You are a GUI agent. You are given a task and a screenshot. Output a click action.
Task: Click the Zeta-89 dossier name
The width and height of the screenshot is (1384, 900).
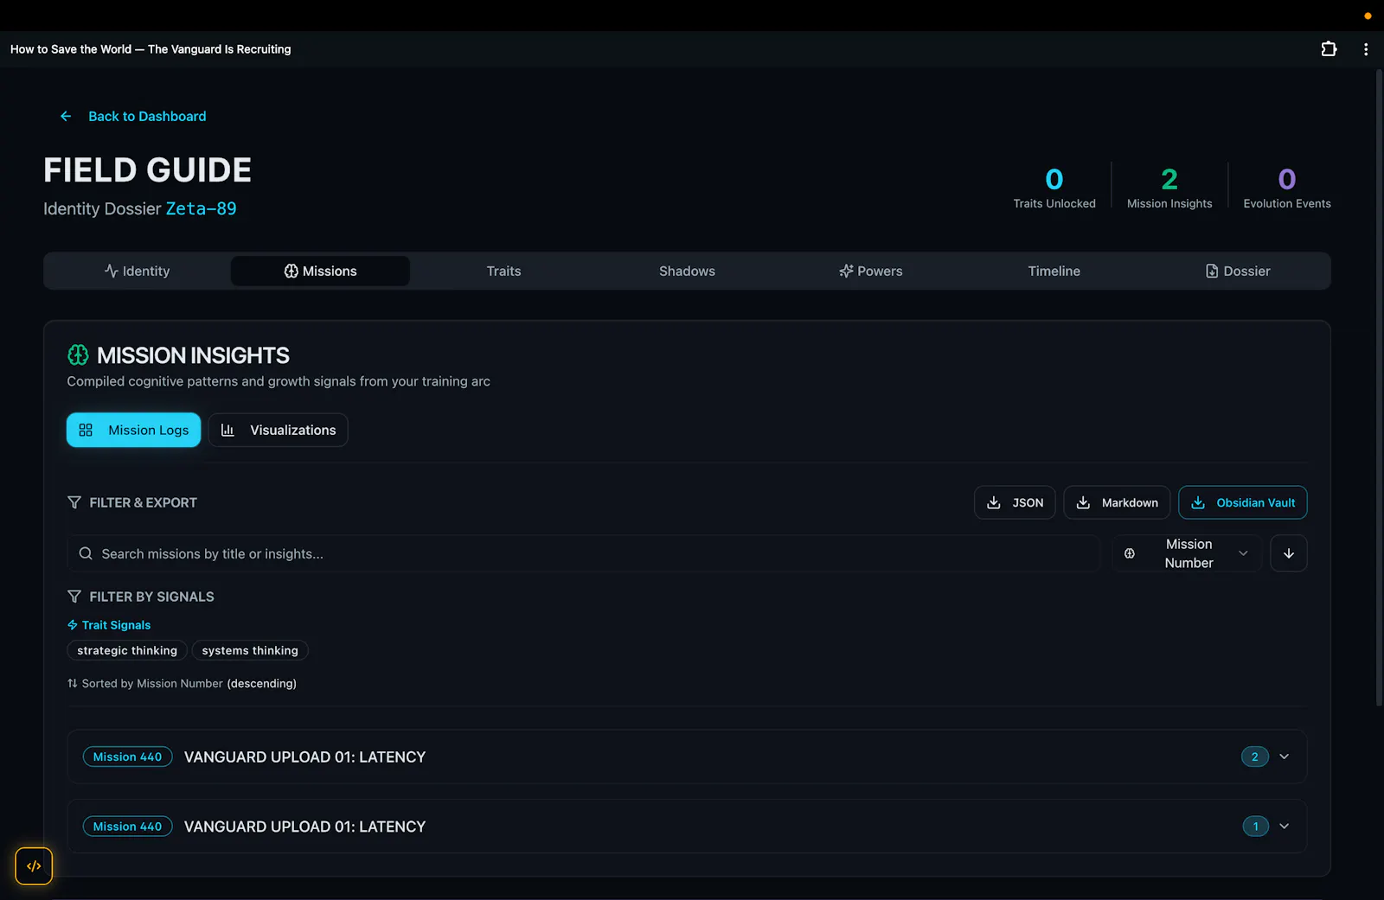coord(201,208)
